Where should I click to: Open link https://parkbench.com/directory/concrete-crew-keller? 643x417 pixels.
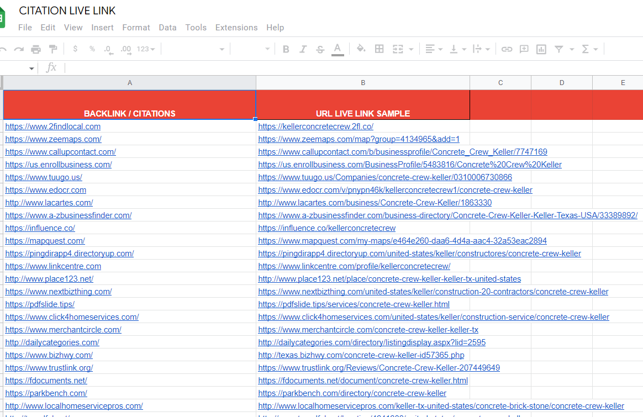pyautogui.click(x=352, y=393)
